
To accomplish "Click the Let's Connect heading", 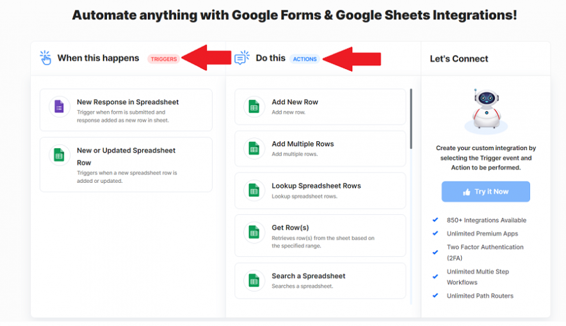I will 459,59.
